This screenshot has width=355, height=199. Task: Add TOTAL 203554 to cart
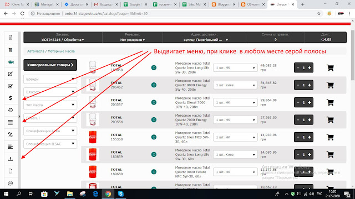[x=330, y=120]
